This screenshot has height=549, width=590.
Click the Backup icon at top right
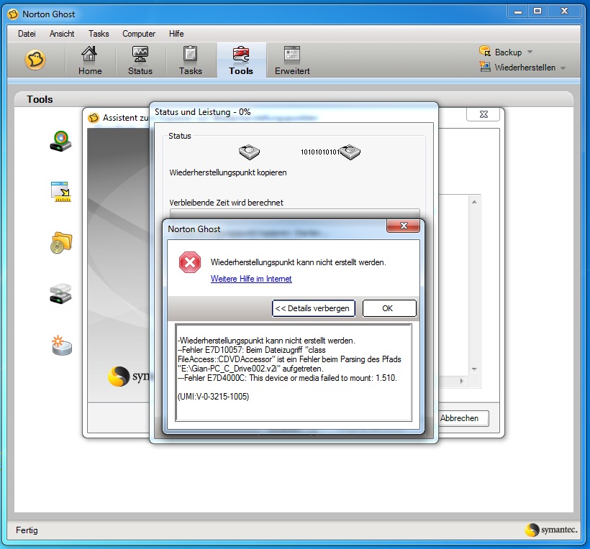point(485,51)
